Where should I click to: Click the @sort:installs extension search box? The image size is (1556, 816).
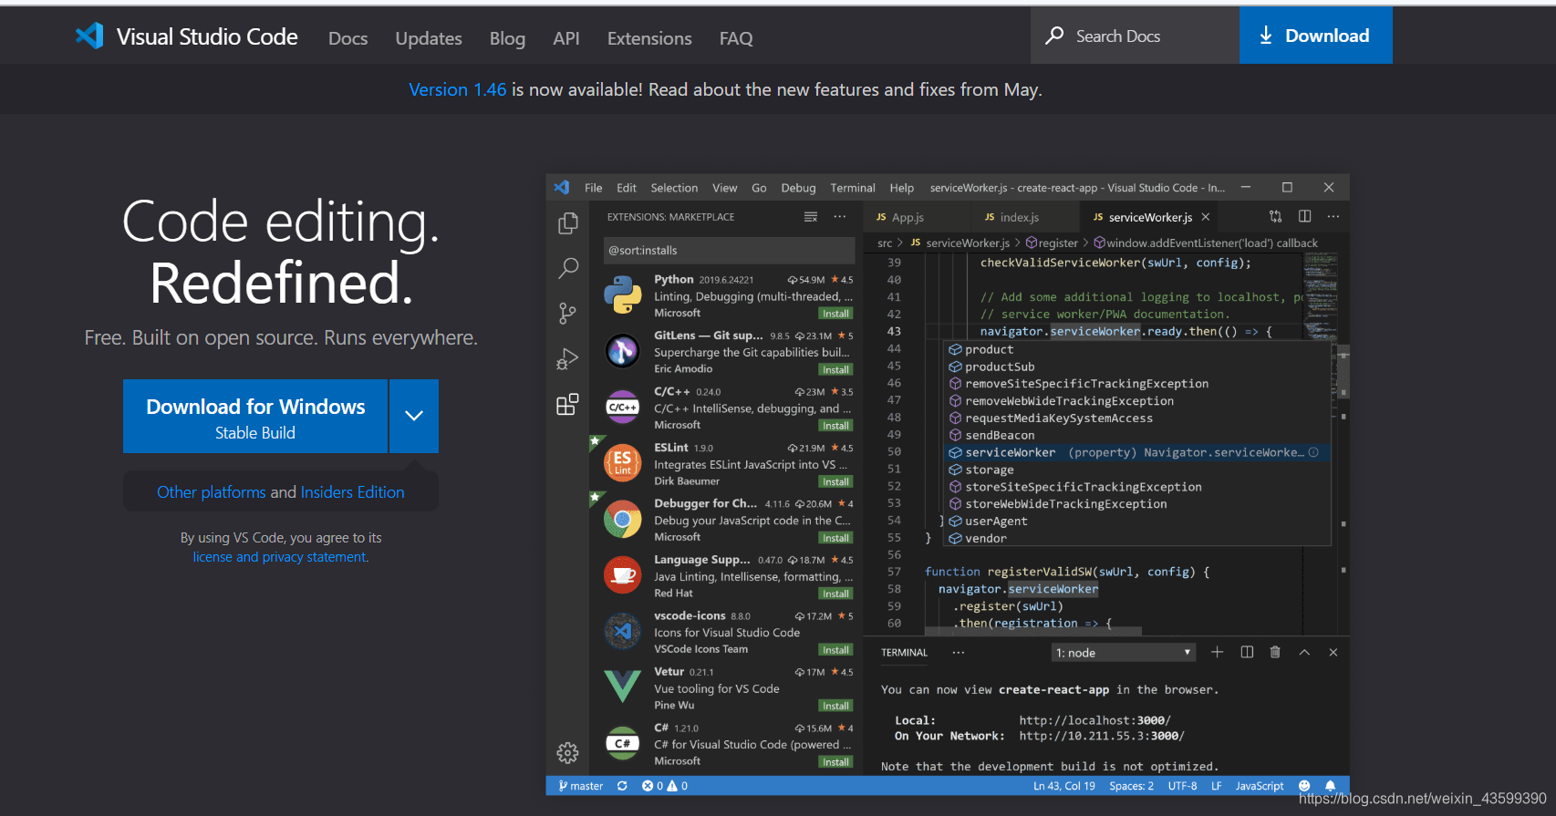[x=729, y=250]
